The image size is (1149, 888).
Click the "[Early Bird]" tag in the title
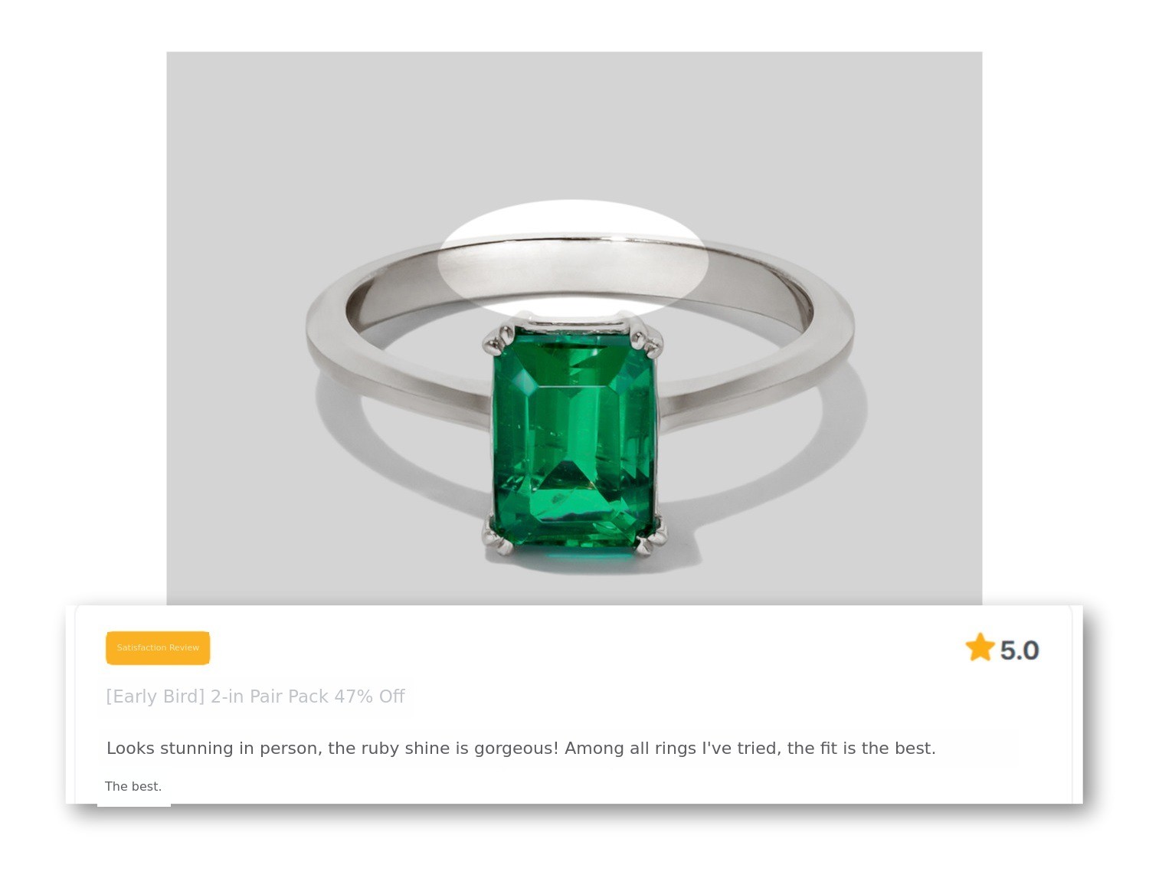click(x=155, y=696)
